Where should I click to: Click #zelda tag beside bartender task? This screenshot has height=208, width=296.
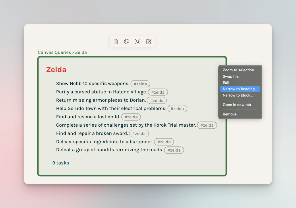click(164, 142)
